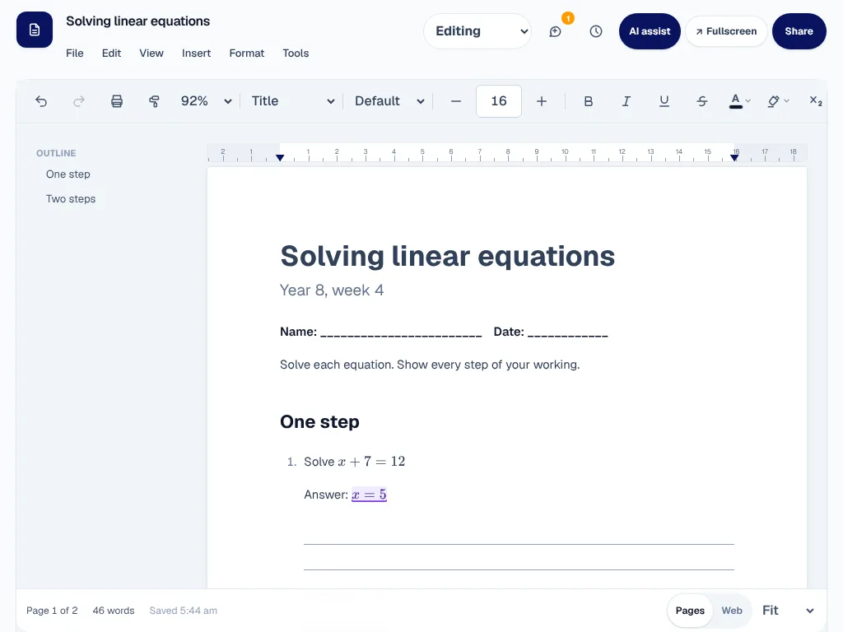Screen dimensions: 843x632
Task: Toggle bold formatting
Action: (x=589, y=101)
